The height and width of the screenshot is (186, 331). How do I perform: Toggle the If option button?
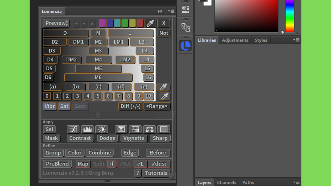tap(112, 164)
